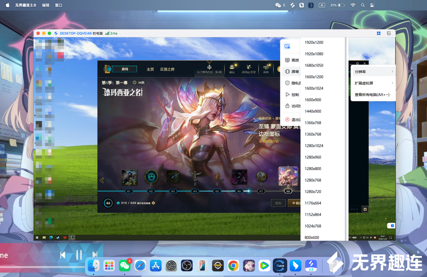Choose the 1366x768 resolution
The width and height of the screenshot is (427, 277).
[314, 123]
